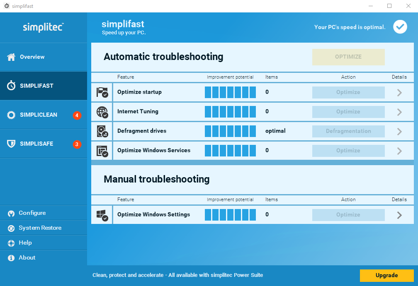Switch to SIMPLISAFE module
This screenshot has width=418, height=286.
[x=44, y=144]
